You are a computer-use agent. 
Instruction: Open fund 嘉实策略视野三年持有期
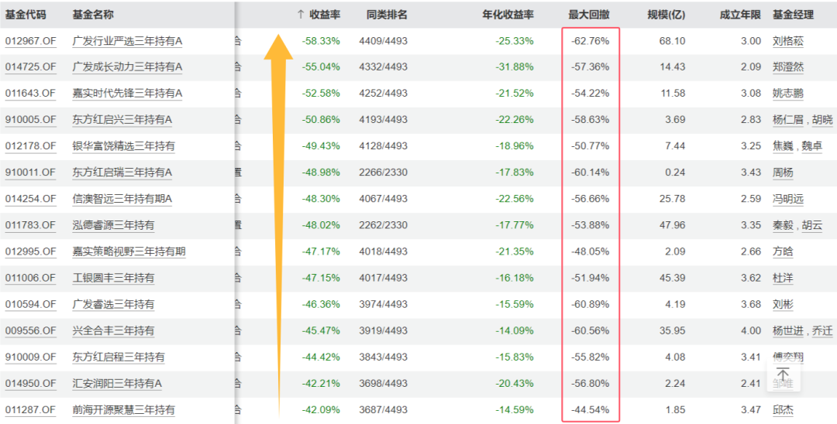coord(129,252)
